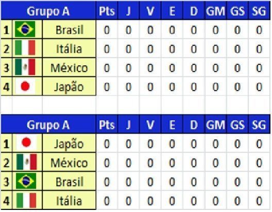Click the SG column header in the bottom table
The height and width of the screenshot is (212, 272).
[x=259, y=125]
